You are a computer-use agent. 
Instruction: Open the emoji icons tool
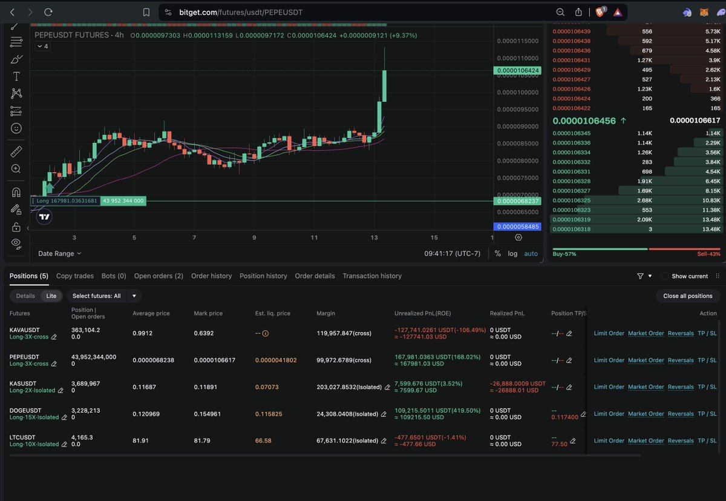(16, 128)
